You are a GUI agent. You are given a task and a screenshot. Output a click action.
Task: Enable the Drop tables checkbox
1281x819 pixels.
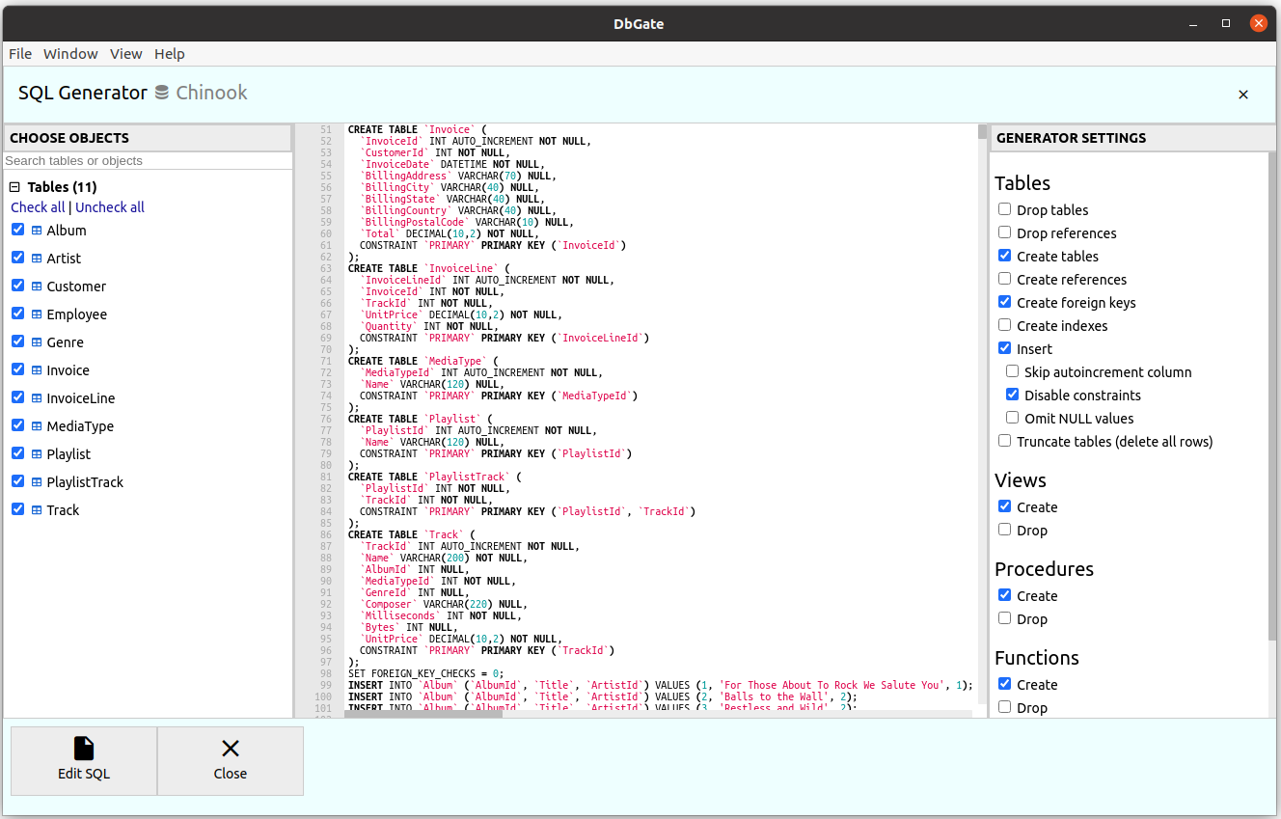tap(1004, 209)
